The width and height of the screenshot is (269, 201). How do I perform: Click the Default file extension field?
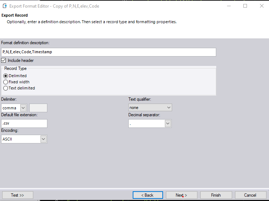pyautogui.click(x=24, y=123)
